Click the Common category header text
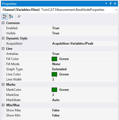The height and width of the screenshot is (120, 119). coord(13,23)
